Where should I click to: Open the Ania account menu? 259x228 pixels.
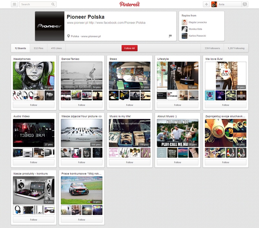pyautogui.click(x=229, y=4)
